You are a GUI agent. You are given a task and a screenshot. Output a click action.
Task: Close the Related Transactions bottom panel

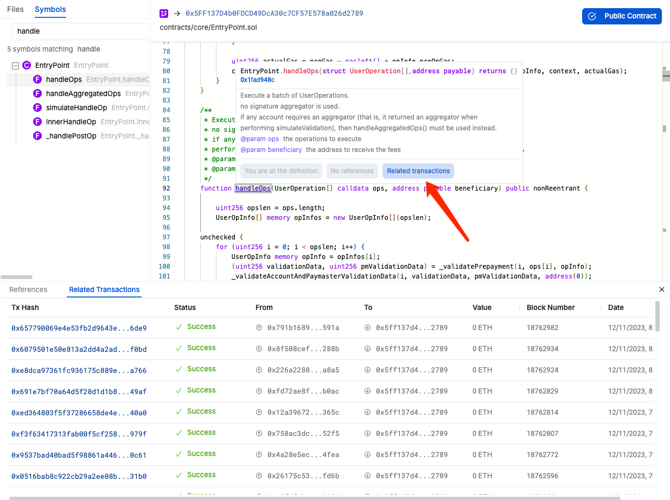pos(661,290)
